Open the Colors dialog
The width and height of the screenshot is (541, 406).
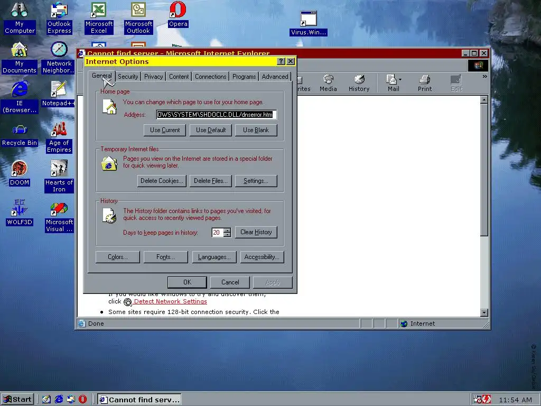click(x=118, y=257)
